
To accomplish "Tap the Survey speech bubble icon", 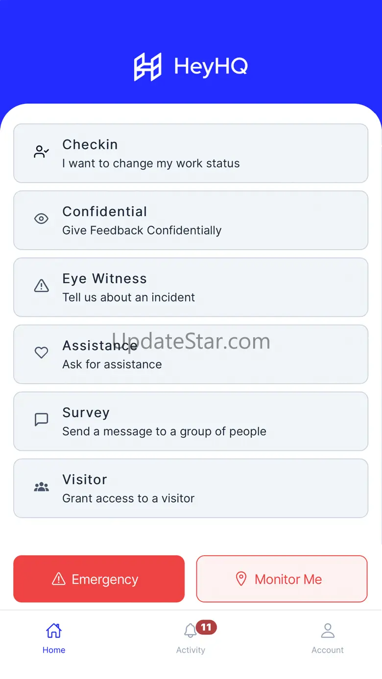I will pyautogui.click(x=41, y=420).
